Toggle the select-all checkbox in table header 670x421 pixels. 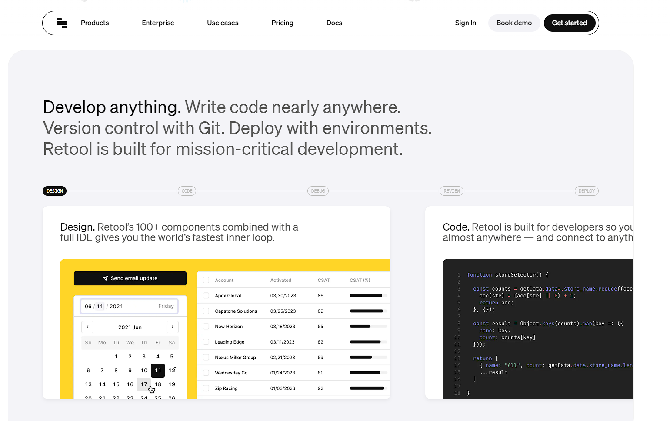pyautogui.click(x=206, y=280)
